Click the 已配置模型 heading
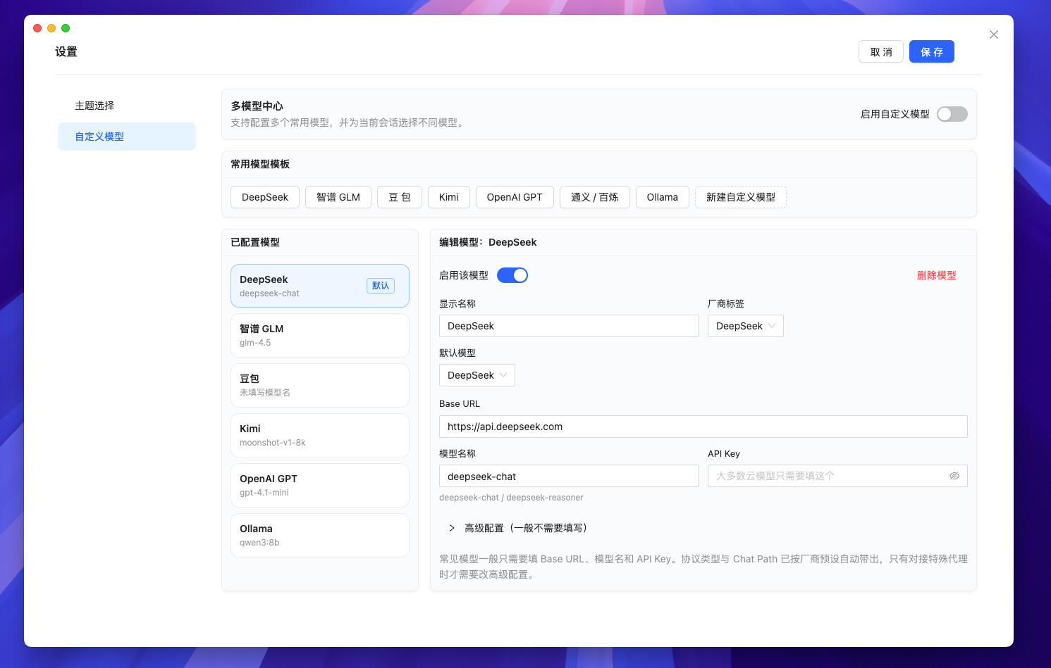Screen dimensions: 1051x668 [255, 242]
